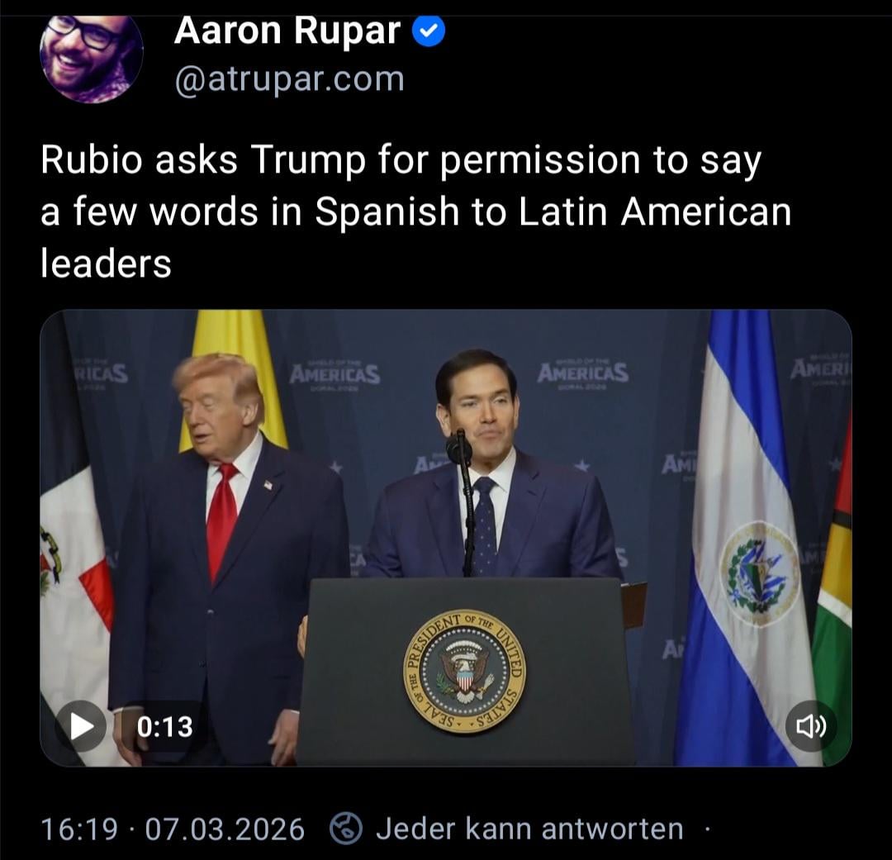Select the 'Jeder kann antworten' reply setting
The image size is (892, 860).
pos(529,828)
